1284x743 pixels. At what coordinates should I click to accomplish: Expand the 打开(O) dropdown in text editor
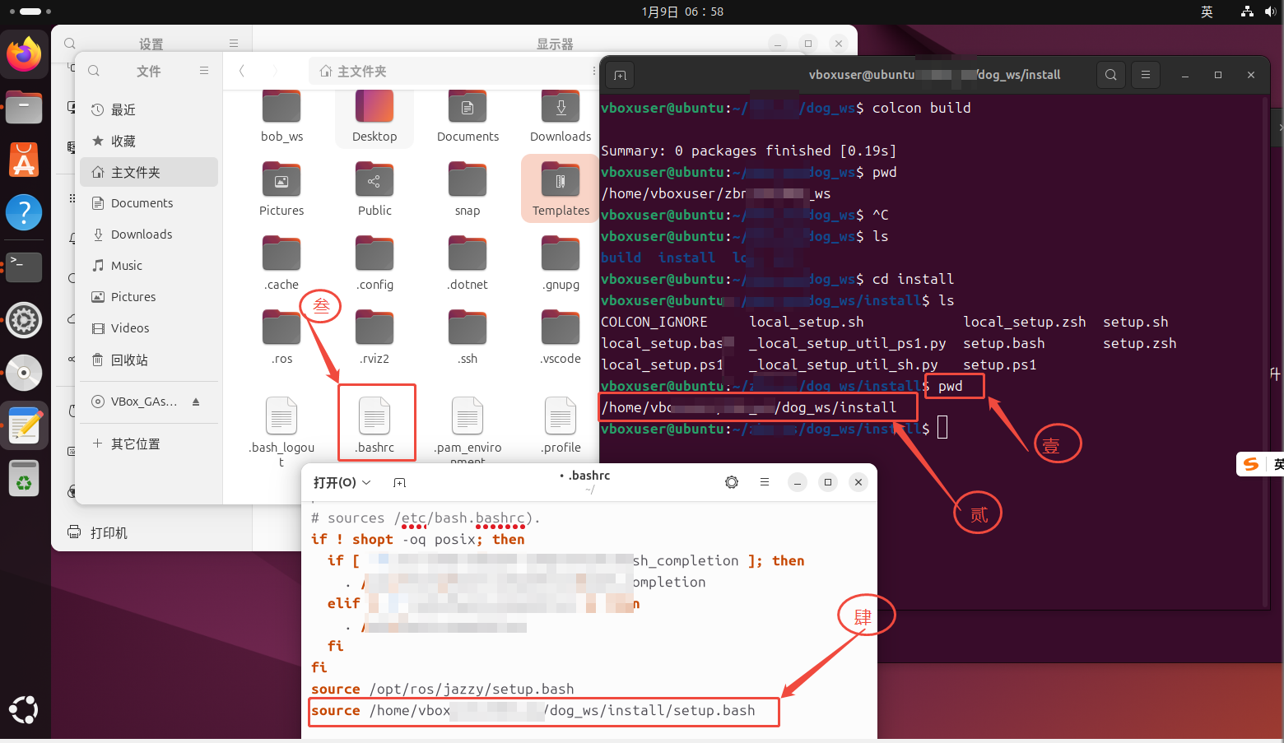342,483
